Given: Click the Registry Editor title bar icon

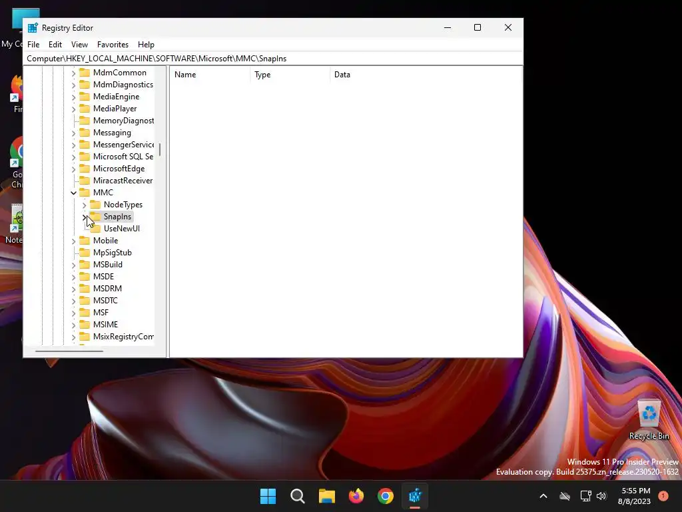Looking at the screenshot, I should pyautogui.click(x=33, y=28).
